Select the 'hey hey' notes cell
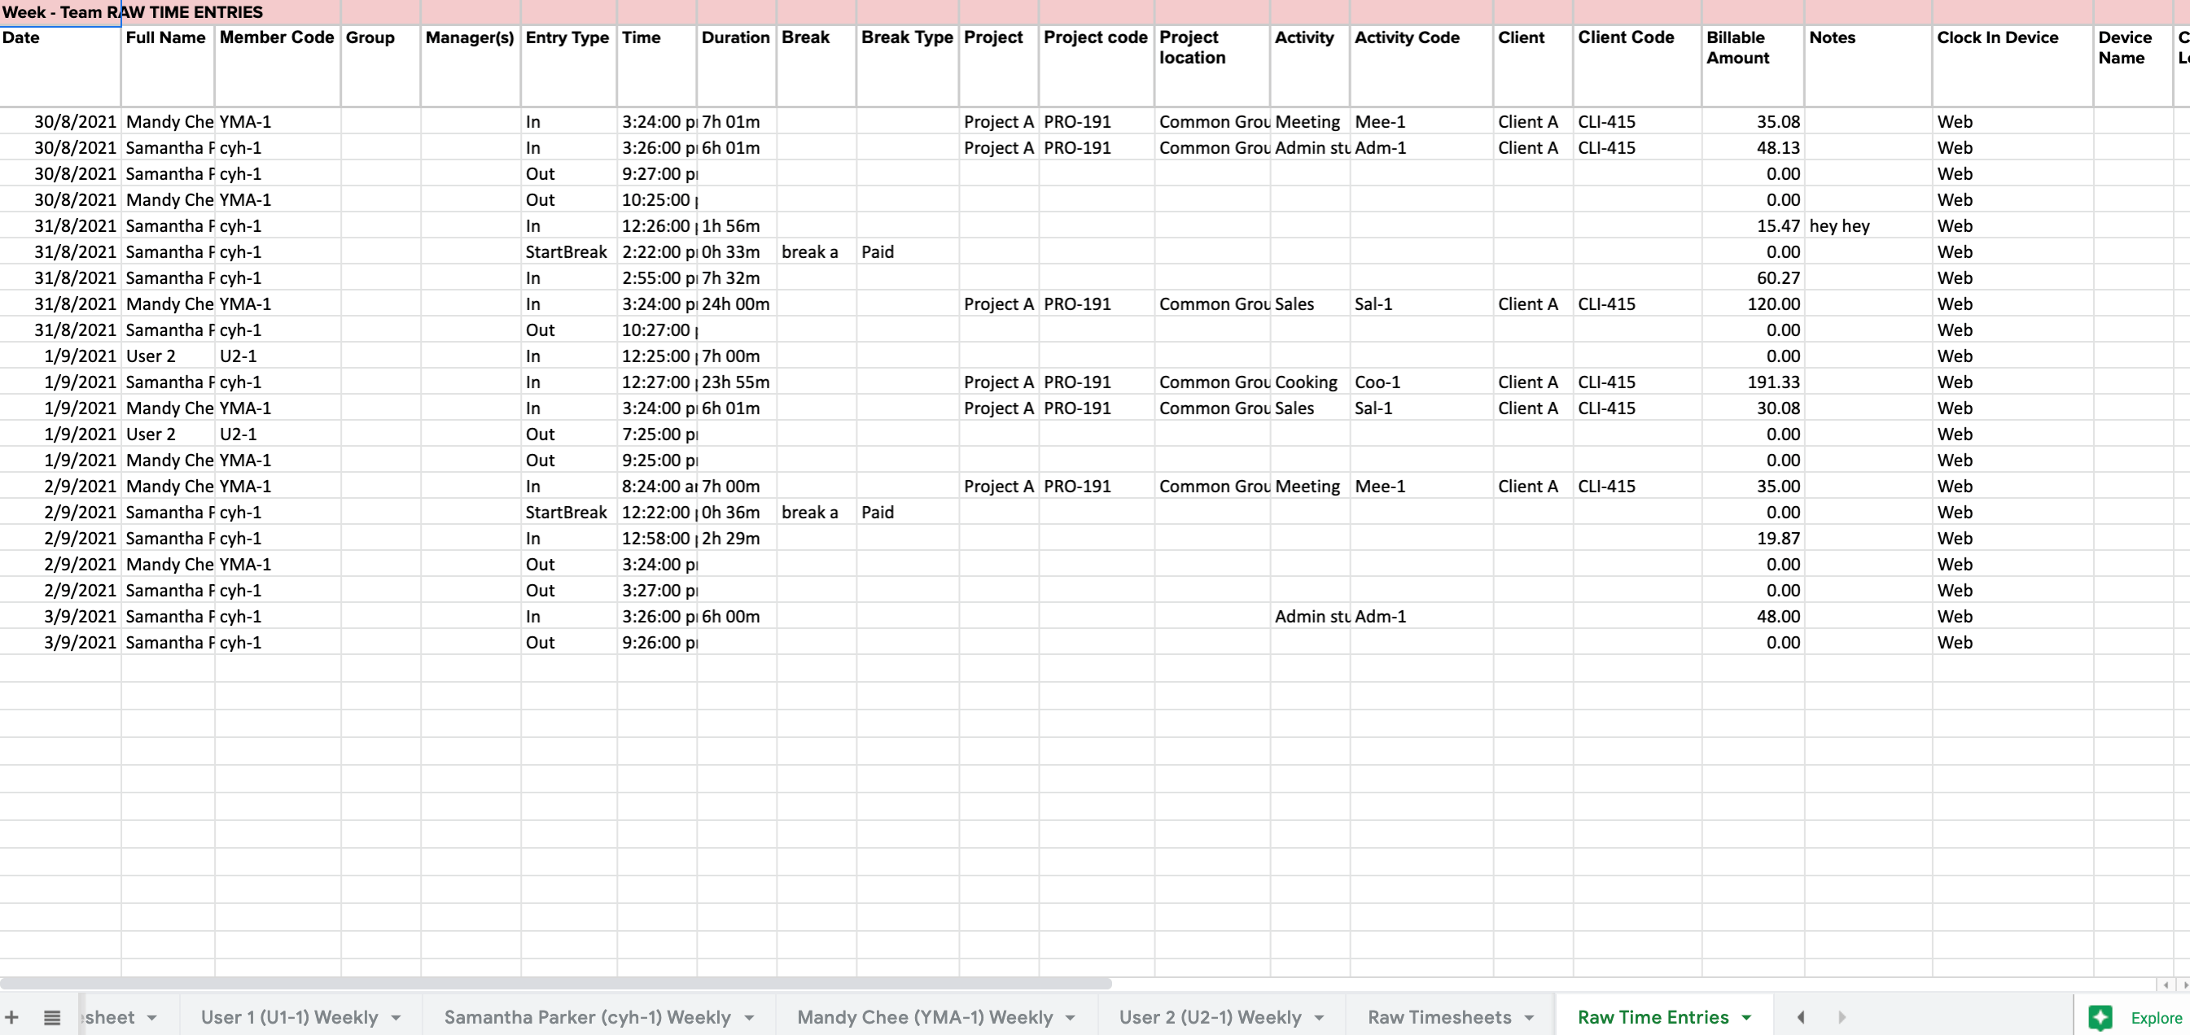The height and width of the screenshot is (1035, 2190). tap(1867, 226)
